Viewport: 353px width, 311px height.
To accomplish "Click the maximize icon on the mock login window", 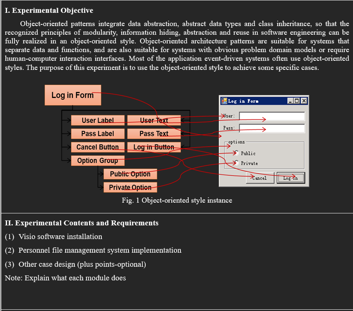I will [x=297, y=101].
